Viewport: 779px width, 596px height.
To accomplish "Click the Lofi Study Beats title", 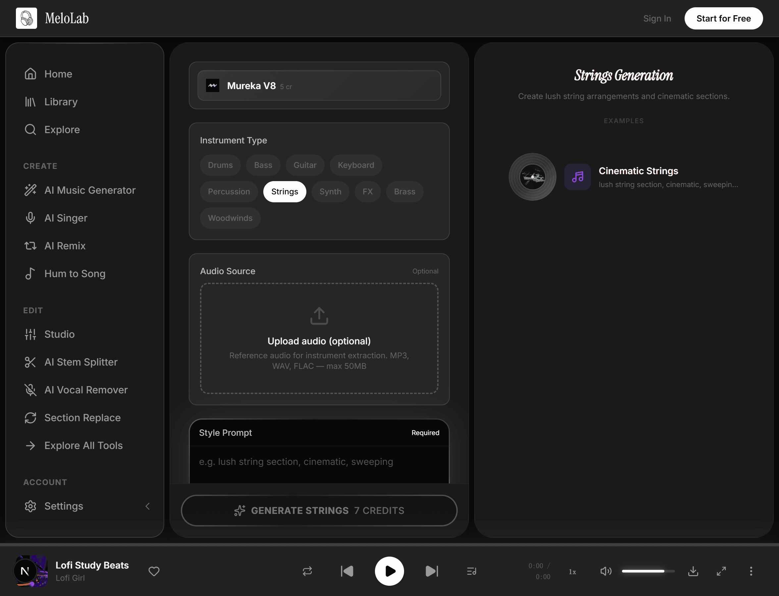I will [x=92, y=565].
